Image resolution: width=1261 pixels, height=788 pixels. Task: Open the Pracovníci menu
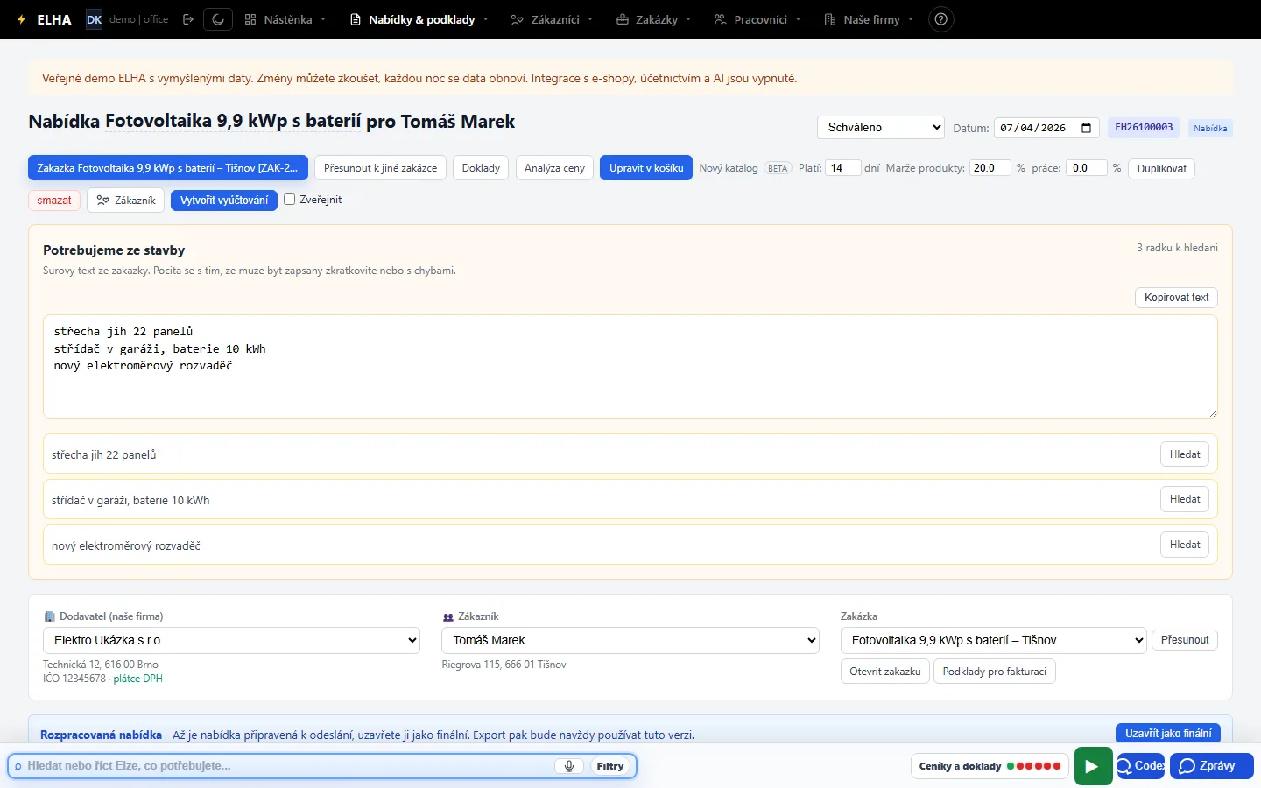(x=757, y=19)
